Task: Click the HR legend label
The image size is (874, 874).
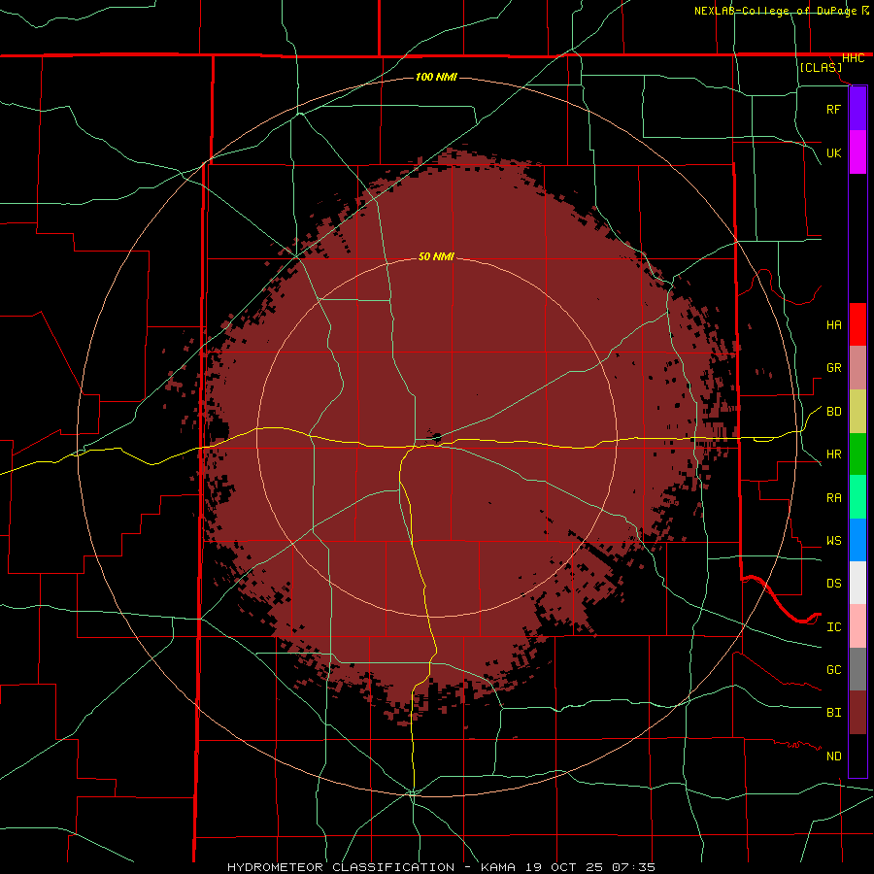Action: coord(834,454)
